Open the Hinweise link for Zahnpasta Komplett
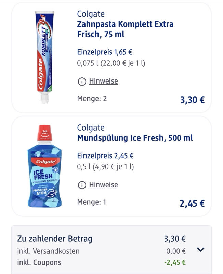Screen dimensions: 223x274 click(x=103, y=81)
